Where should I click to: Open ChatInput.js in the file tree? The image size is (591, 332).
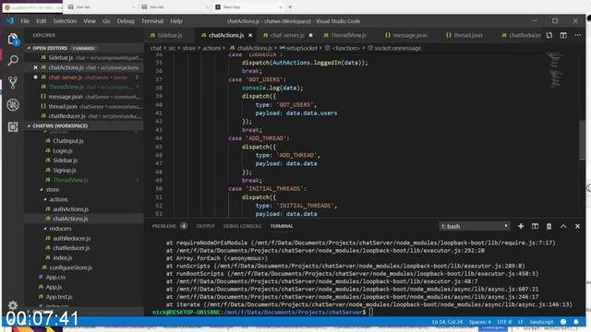point(67,141)
